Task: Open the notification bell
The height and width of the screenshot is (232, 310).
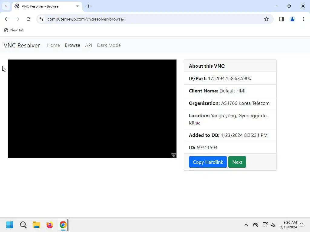Action: coord(302,225)
